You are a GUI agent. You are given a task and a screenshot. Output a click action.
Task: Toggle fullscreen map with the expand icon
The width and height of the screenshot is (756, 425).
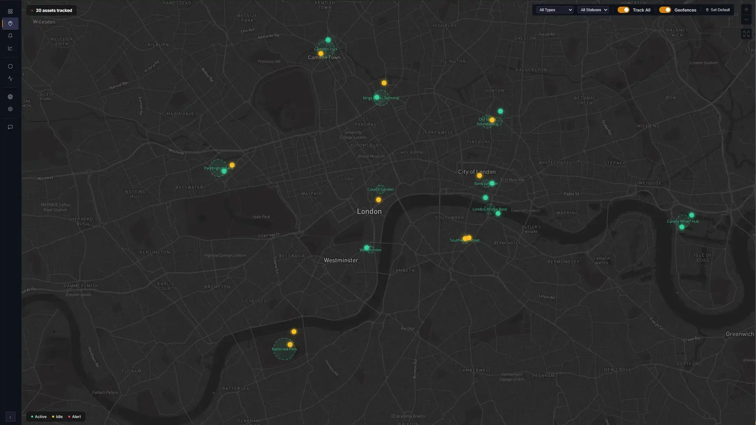pyautogui.click(x=746, y=34)
